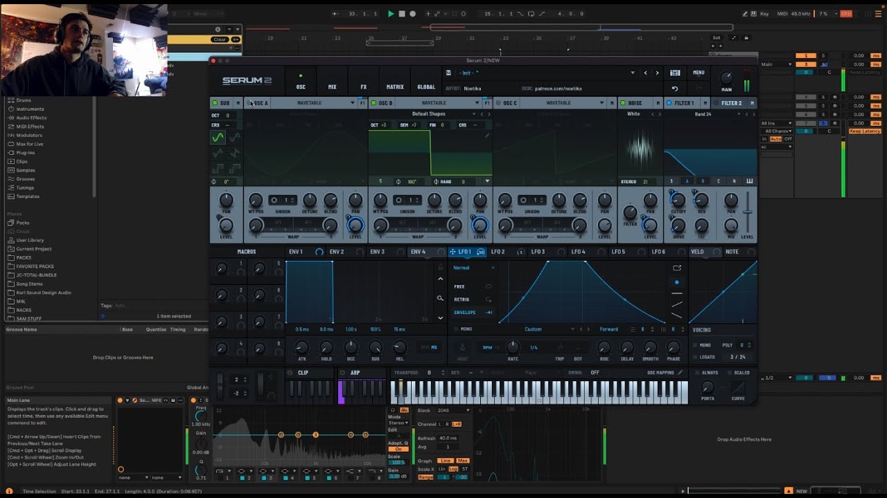Toggle FILTER 1 enable LED

coord(669,103)
